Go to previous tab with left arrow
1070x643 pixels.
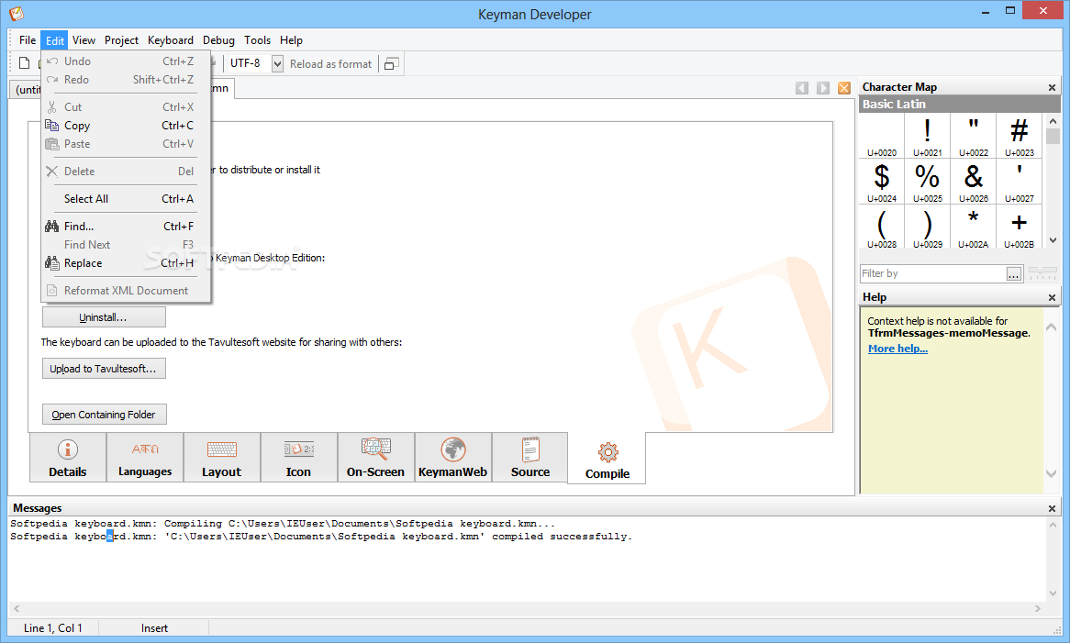click(802, 88)
